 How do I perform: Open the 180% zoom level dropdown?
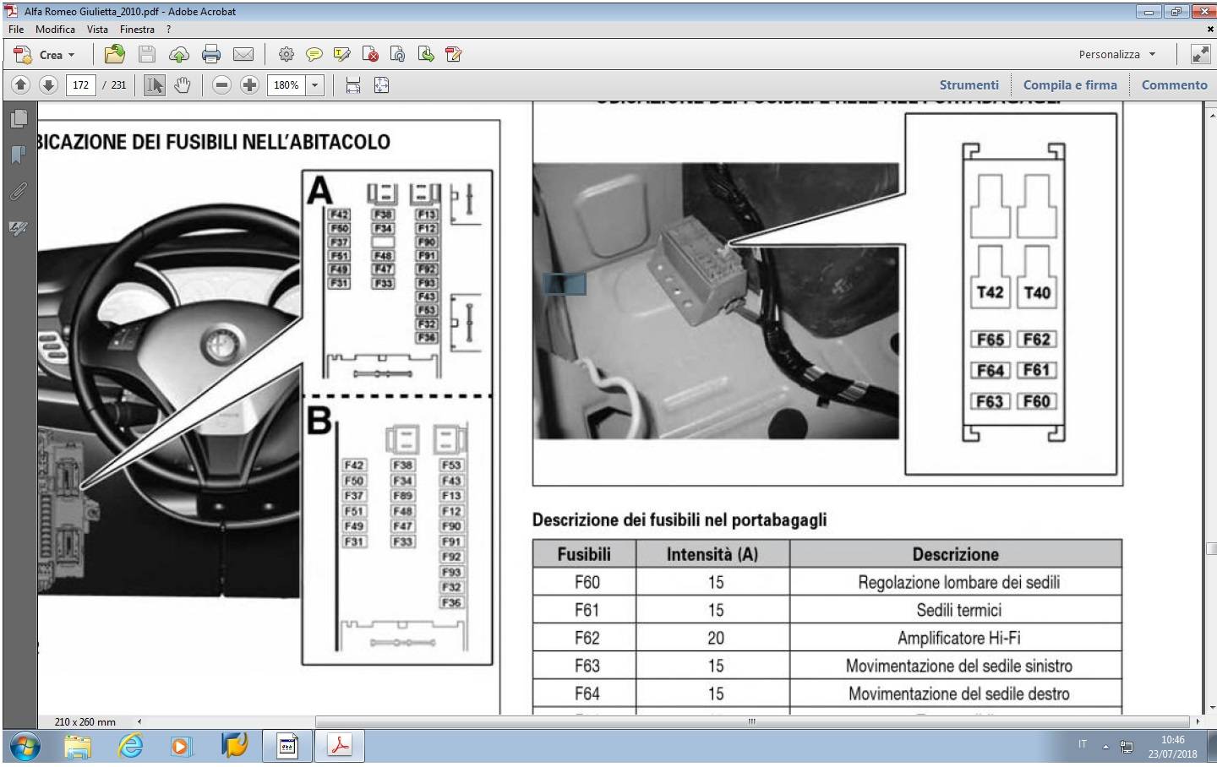(x=315, y=85)
